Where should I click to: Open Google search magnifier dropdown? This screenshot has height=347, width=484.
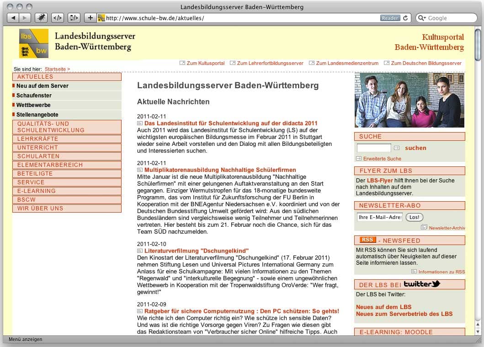[421, 18]
